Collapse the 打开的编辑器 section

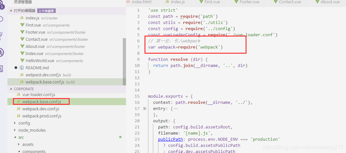tap(11, 11)
